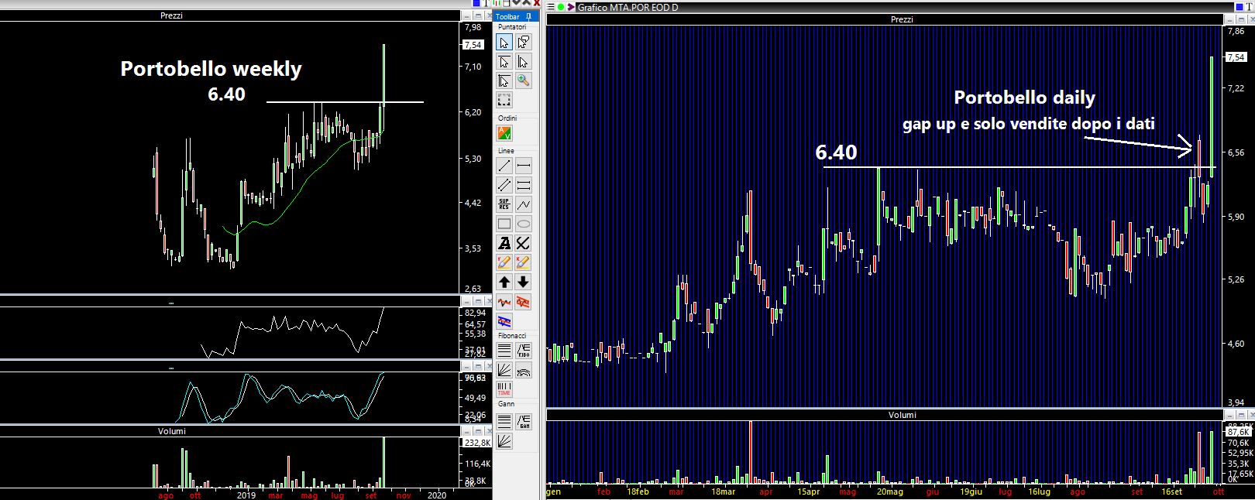
Task: Choose the SUP/RES support resistance tool
Action: [504, 204]
